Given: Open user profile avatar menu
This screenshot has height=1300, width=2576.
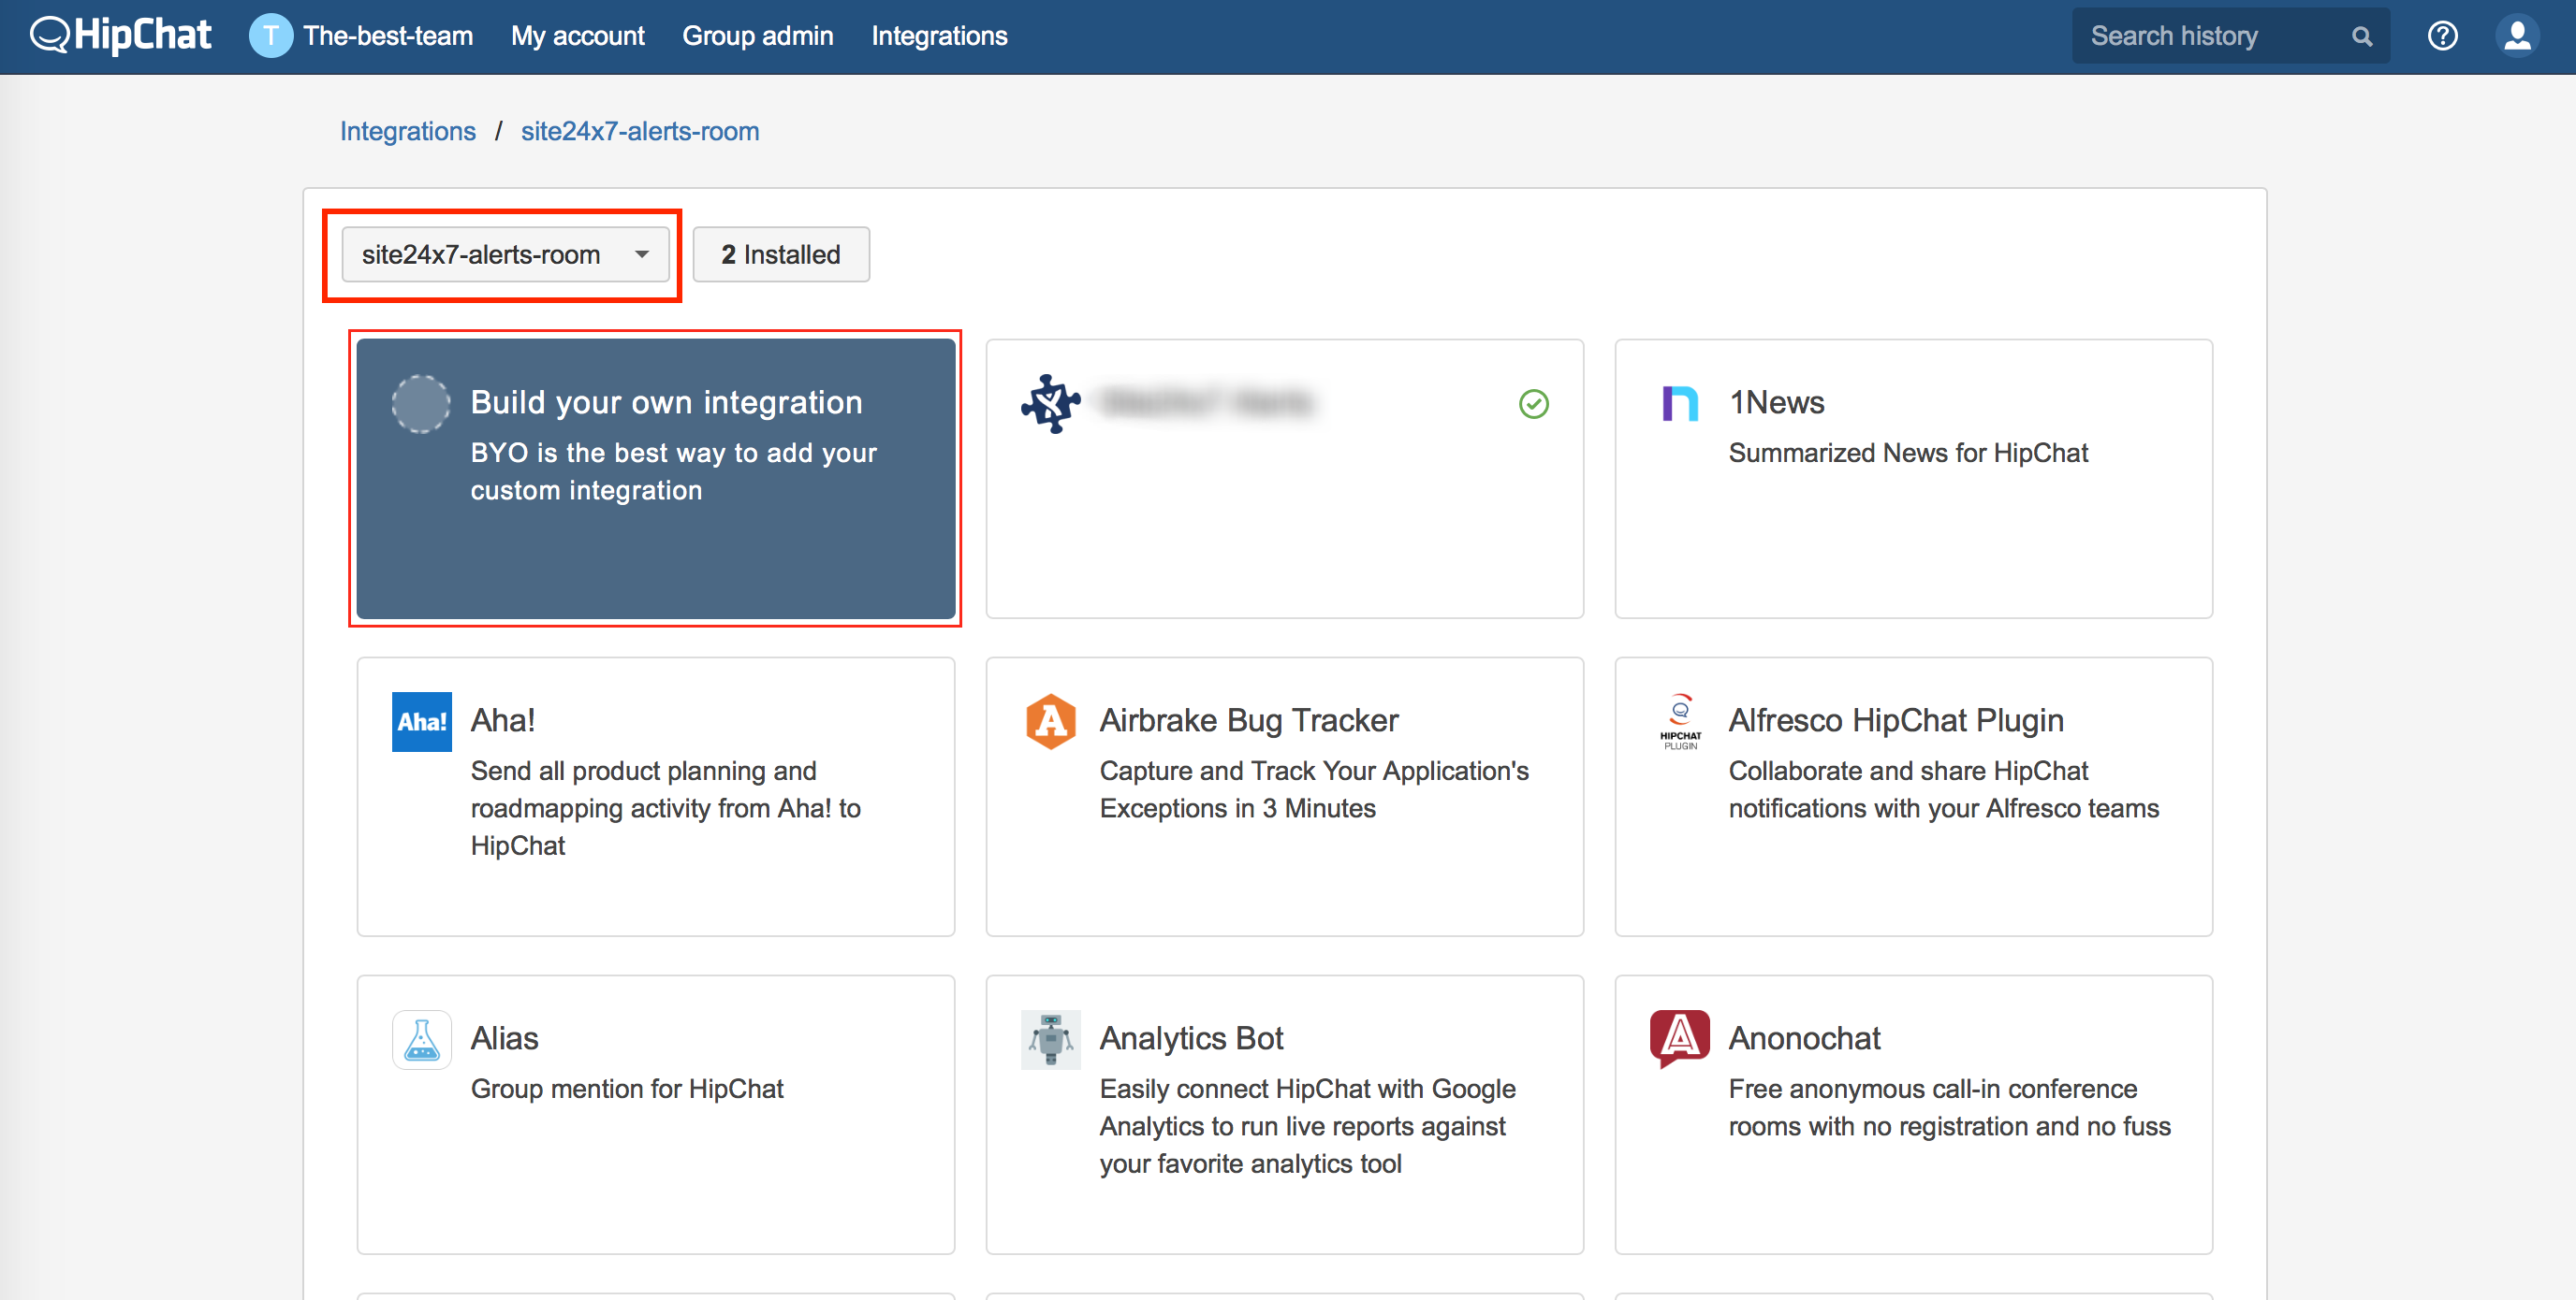Looking at the screenshot, I should (x=2517, y=36).
